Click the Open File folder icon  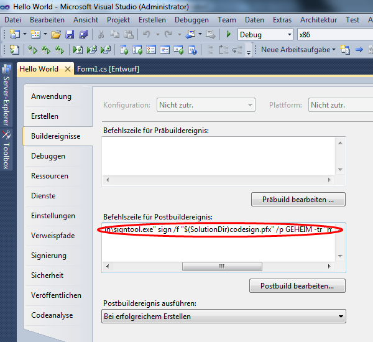56,34
